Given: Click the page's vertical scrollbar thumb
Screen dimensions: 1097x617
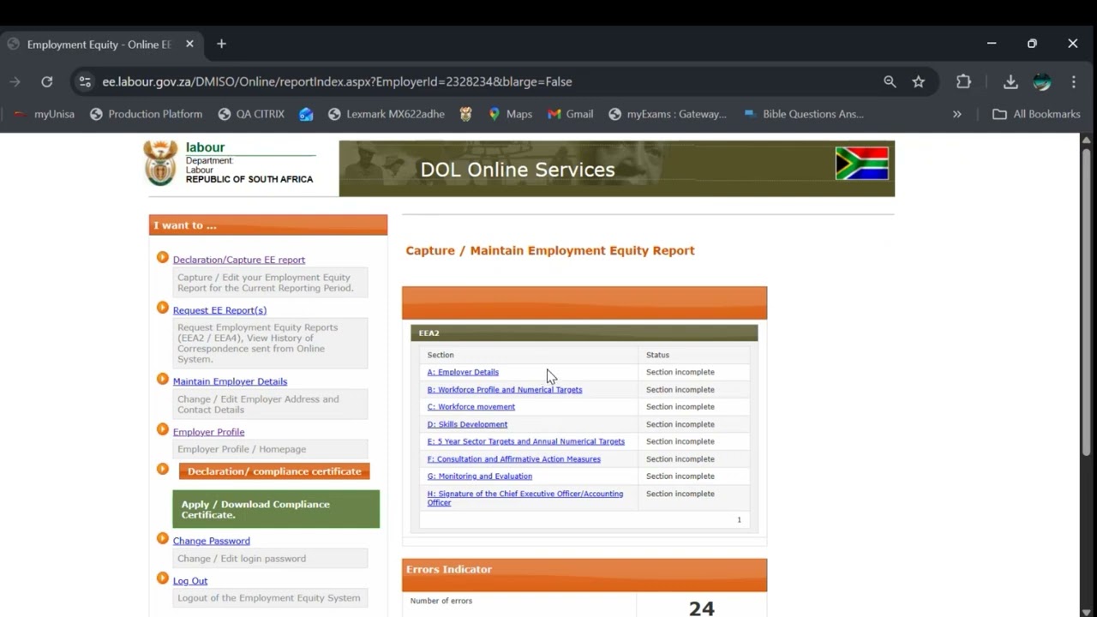Looking at the screenshot, I should pyautogui.click(x=1087, y=302).
